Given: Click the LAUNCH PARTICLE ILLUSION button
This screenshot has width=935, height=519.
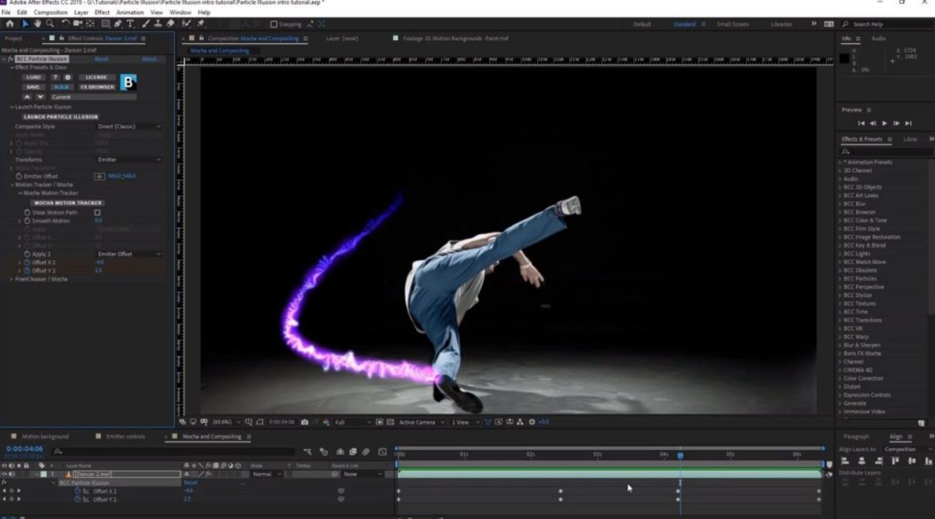Looking at the screenshot, I should click(x=61, y=117).
